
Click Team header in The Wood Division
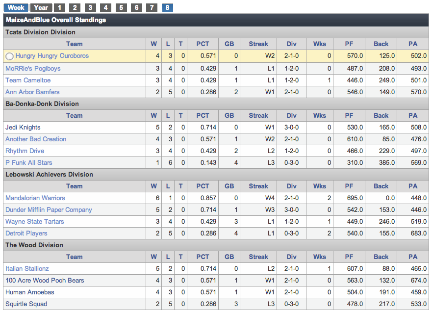pyautogui.click(x=75, y=257)
